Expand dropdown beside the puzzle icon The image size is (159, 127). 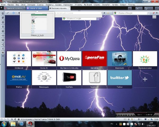tap(16, 13)
